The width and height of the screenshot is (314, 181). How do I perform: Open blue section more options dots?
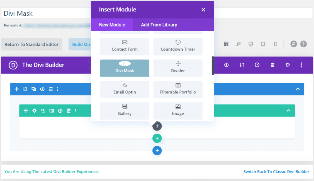pyautogui.click(x=58, y=89)
